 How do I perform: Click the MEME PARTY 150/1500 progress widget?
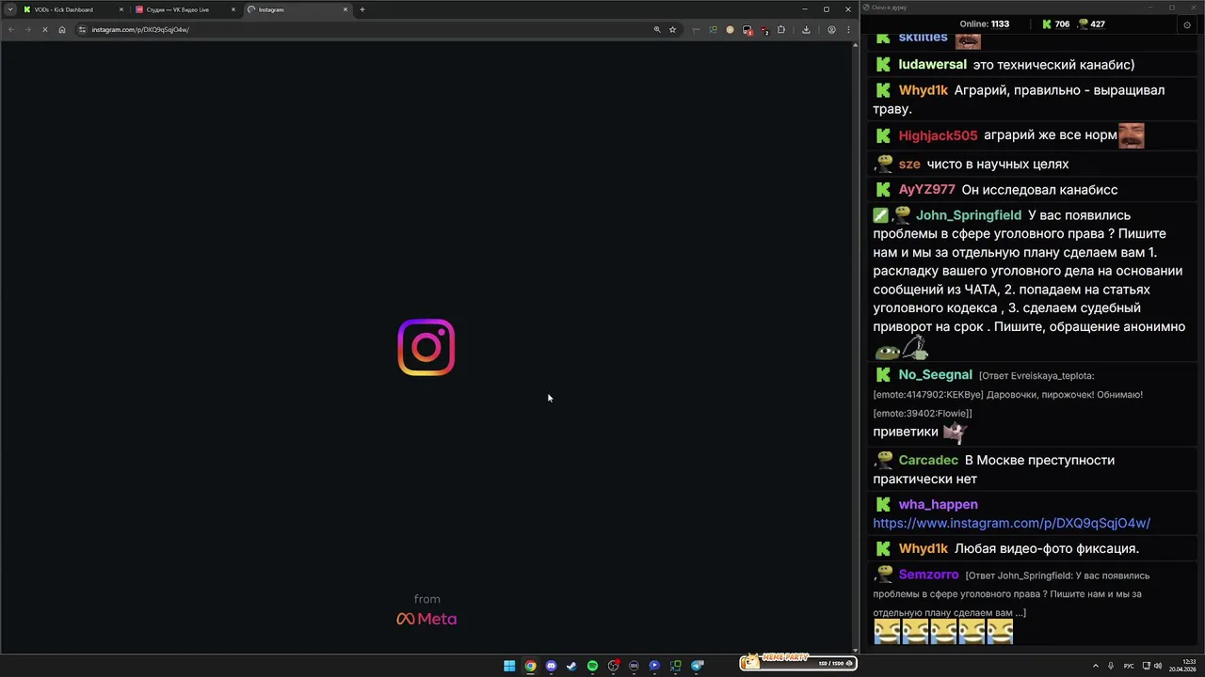(x=796, y=662)
